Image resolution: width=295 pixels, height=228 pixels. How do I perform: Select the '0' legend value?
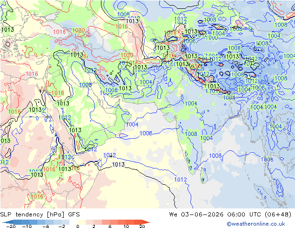pyautogui.click(x=78, y=226)
